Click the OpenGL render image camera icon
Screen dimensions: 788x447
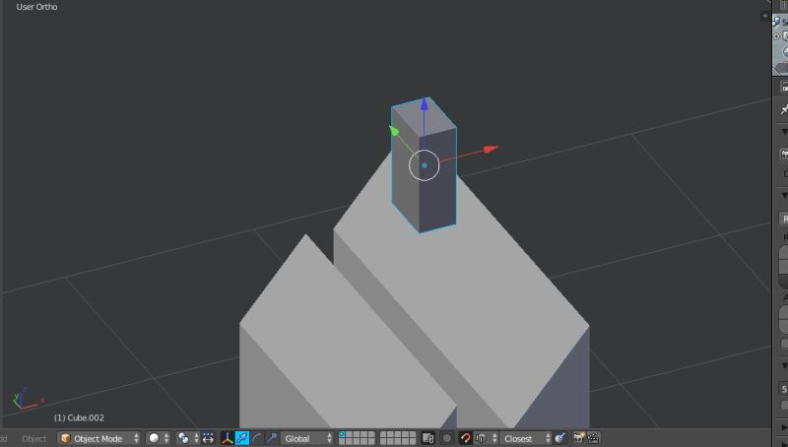click(x=579, y=438)
